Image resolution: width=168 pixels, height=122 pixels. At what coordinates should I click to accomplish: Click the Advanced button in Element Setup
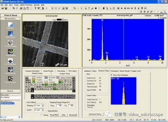[72, 115]
